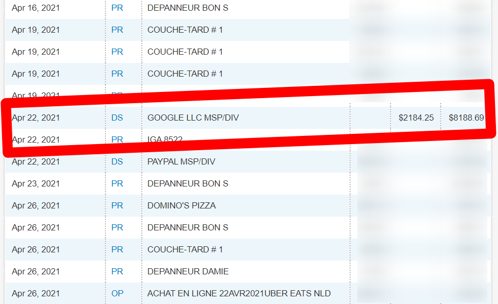Select the Apr 16, 2021 date

[36, 8]
